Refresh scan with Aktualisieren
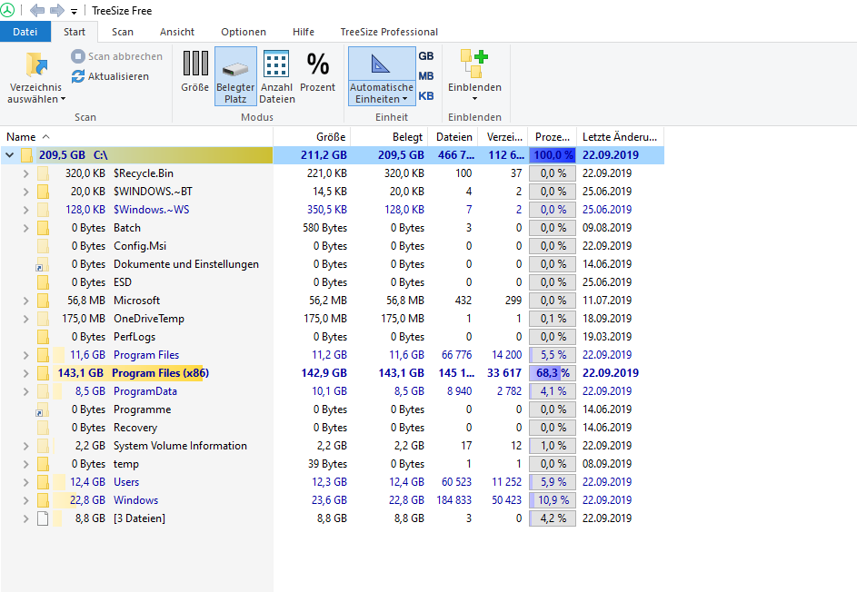Screen dimensions: 857x592 [110, 76]
